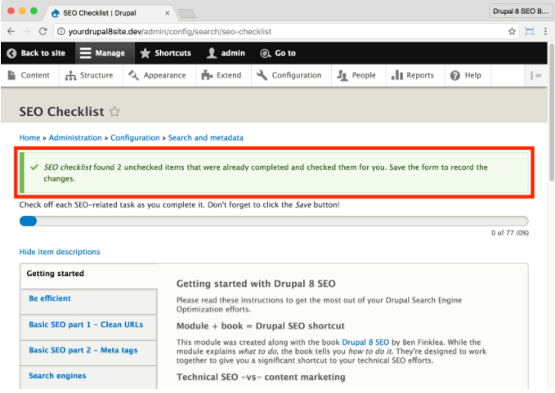Viewport: 555px width, 393px height.
Task: Open a new blank browser tab
Action: tap(186, 14)
